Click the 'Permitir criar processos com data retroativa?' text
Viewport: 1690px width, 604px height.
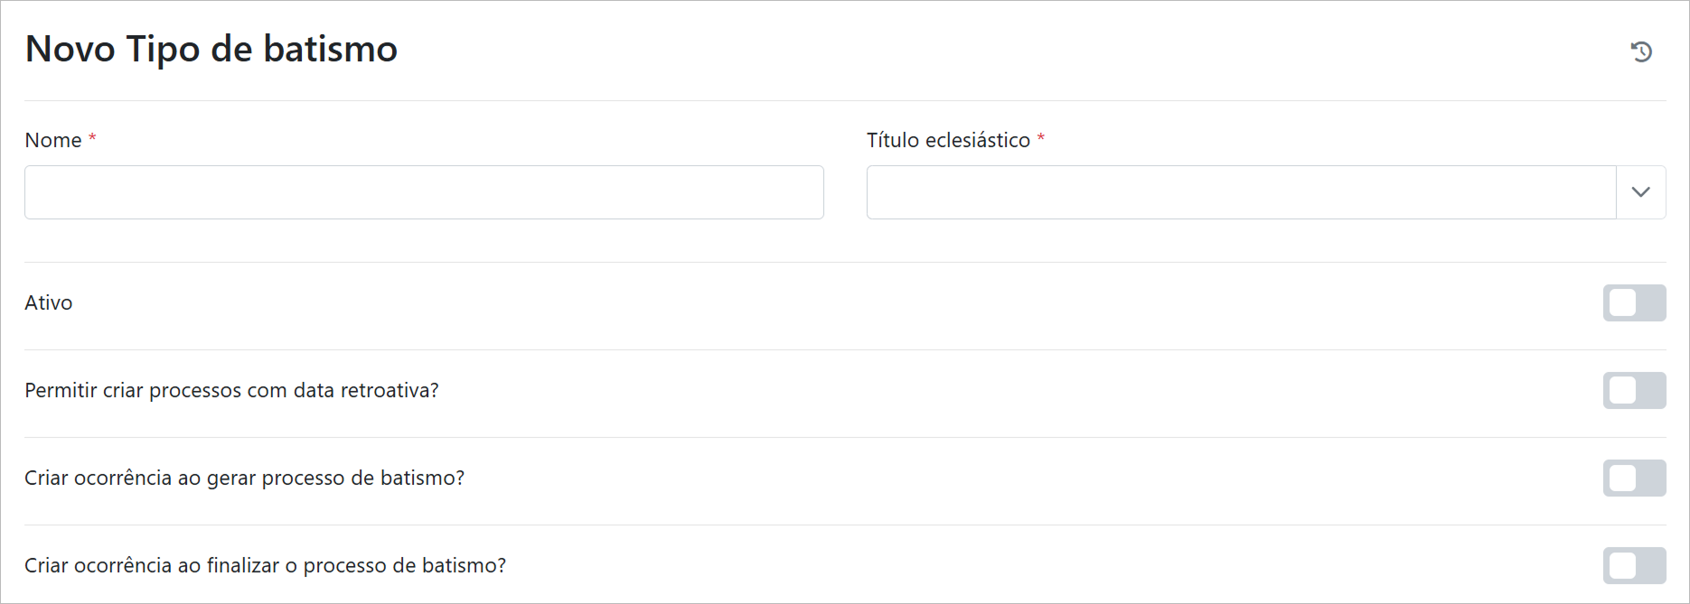231,391
